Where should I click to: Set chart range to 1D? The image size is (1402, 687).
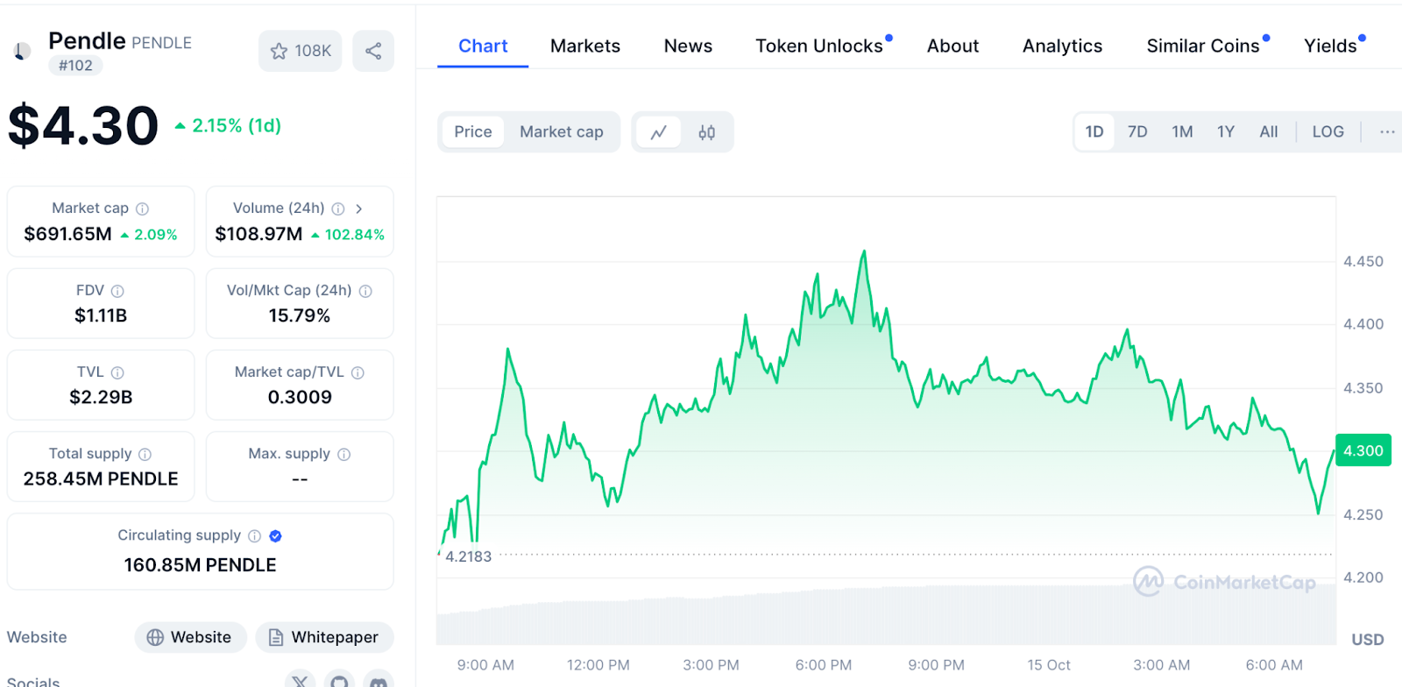(x=1094, y=132)
